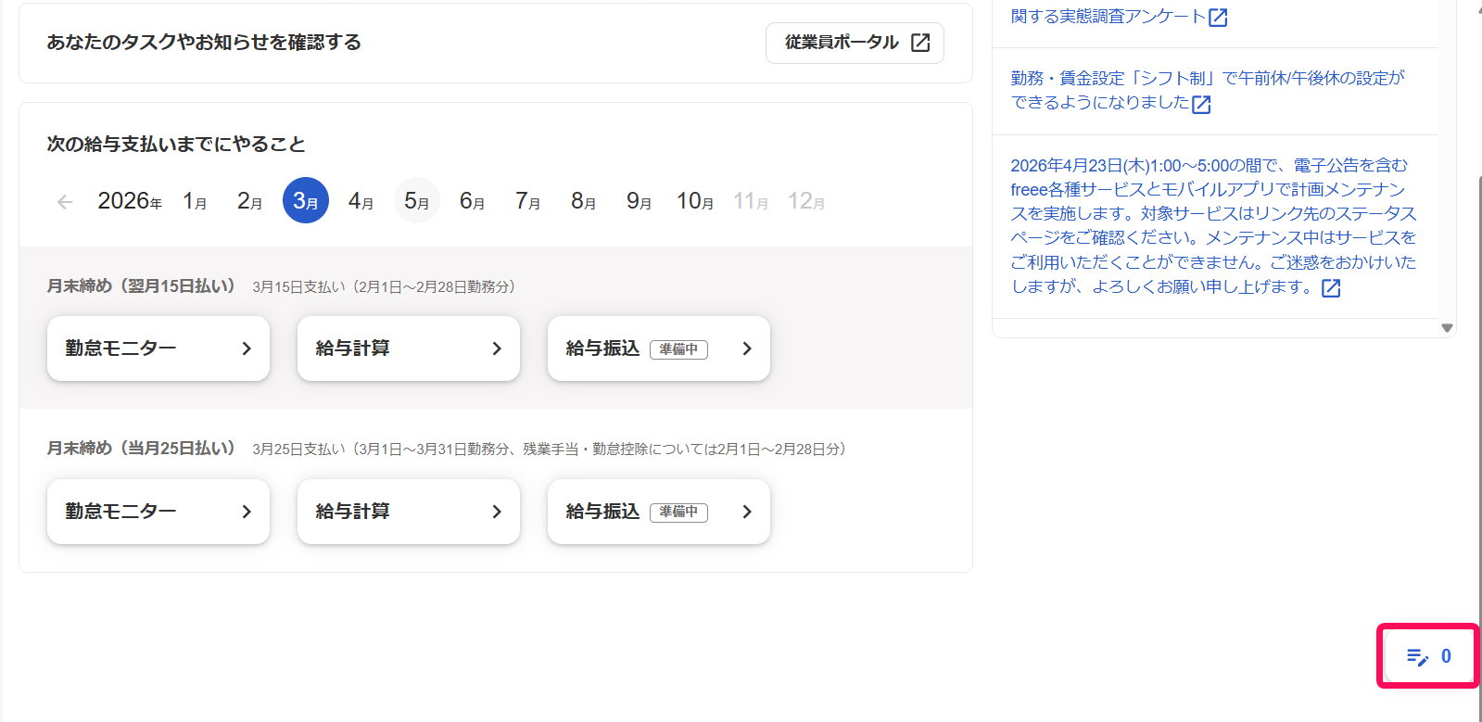1482x722 pixels.
Task: Select the greyed 11月 month tab
Action: (751, 201)
